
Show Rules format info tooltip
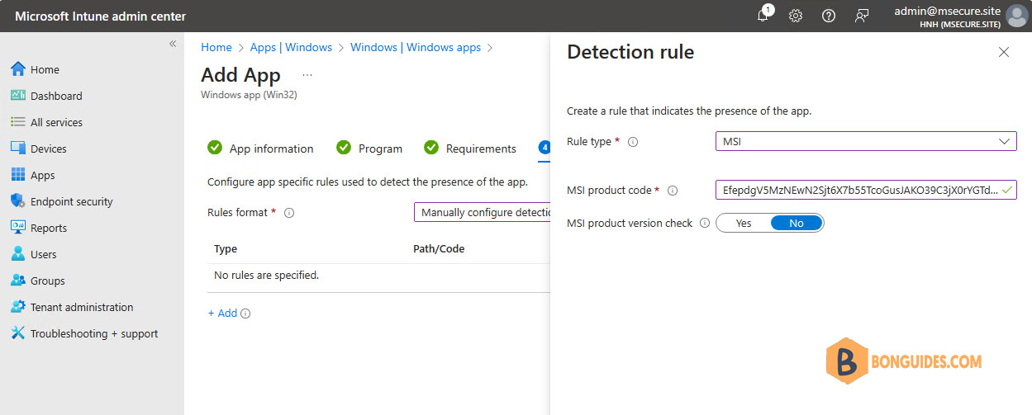[x=289, y=213]
